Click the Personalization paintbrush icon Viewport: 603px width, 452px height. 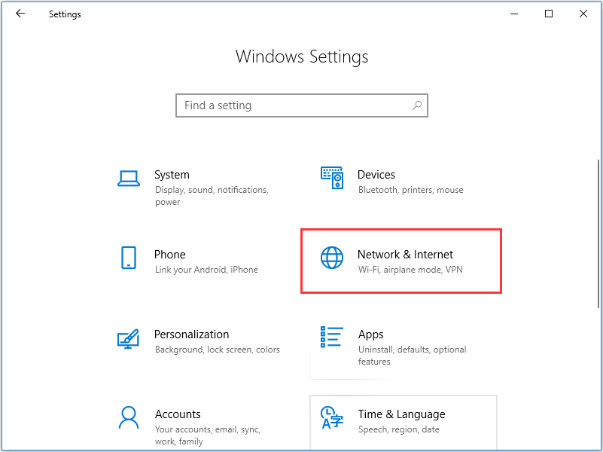[128, 338]
